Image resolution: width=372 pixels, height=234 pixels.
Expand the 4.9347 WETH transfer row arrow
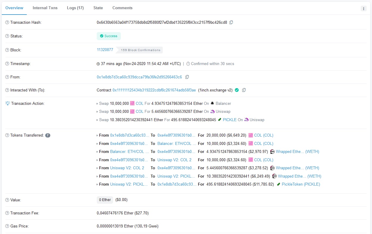[97, 152]
